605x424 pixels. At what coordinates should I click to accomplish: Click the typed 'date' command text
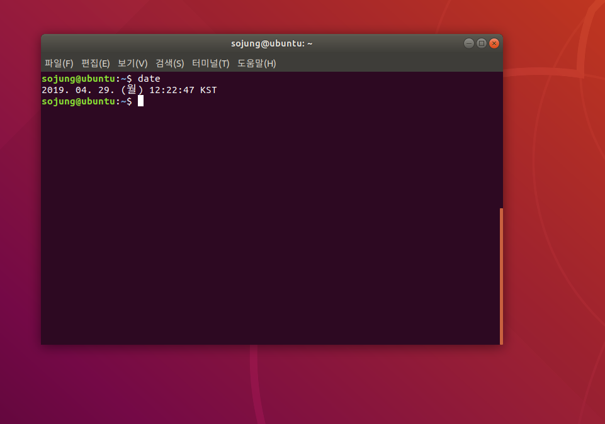coord(149,79)
